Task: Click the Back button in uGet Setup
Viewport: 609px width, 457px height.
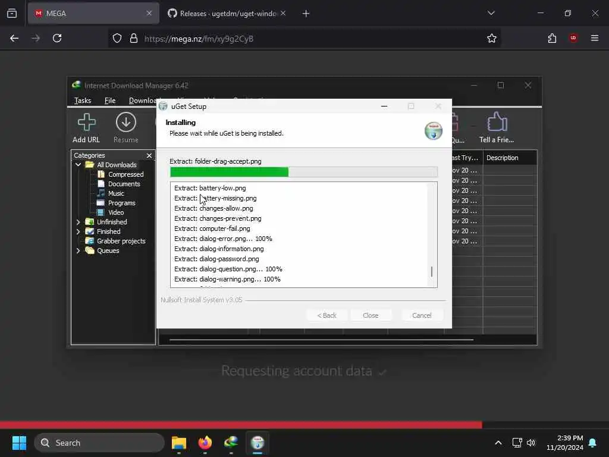Action: pos(327,315)
